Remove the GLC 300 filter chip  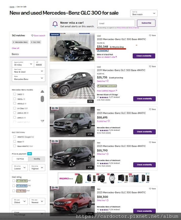(32, 42)
